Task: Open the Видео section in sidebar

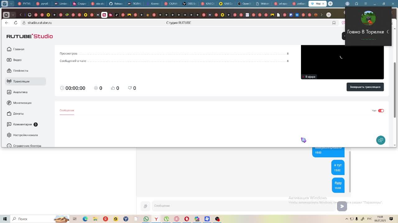Action: [x=17, y=60]
